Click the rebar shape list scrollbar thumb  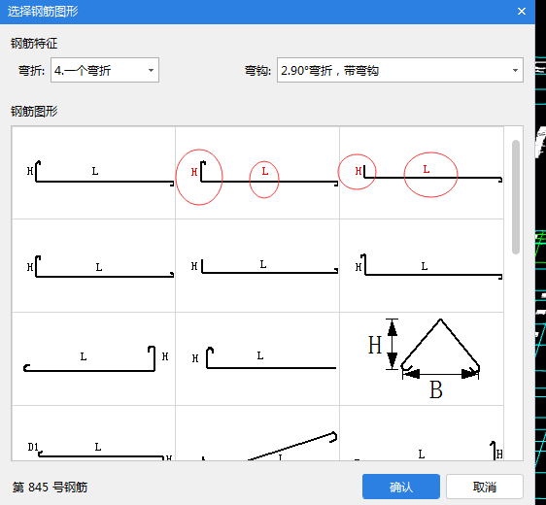click(x=516, y=197)
